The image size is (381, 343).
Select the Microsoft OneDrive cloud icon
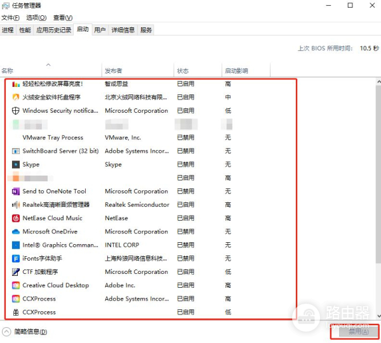click(x=16, y=231)
